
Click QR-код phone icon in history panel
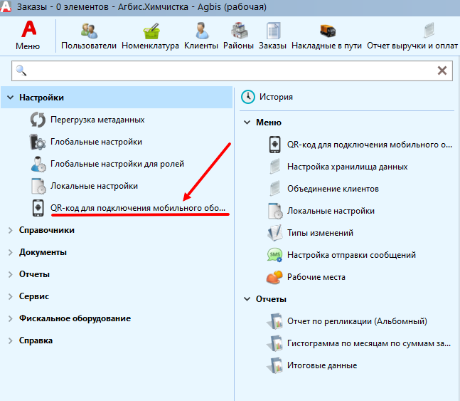click(x=275, y=145)
